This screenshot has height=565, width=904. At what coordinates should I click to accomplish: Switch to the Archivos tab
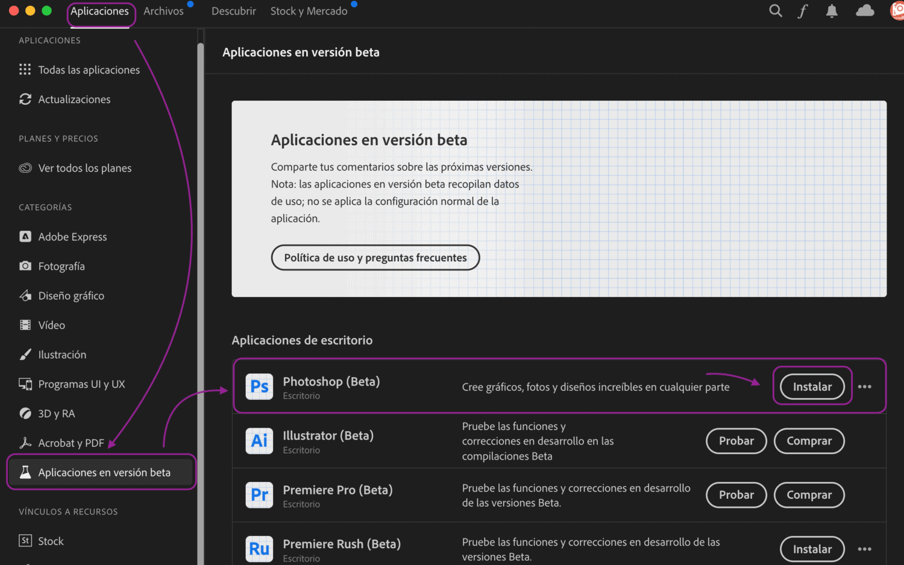(163, 11)
